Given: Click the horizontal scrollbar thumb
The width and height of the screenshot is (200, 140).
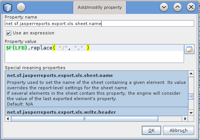Looking at the screenshot, I should point(85,119).
